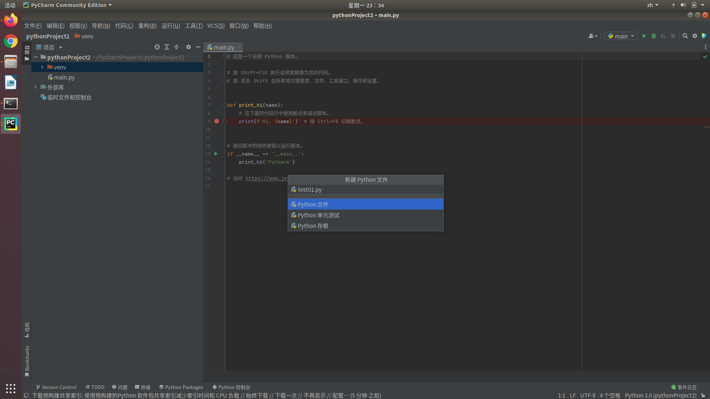Expand the 外部库 tree node

click(x=36, y=87)
